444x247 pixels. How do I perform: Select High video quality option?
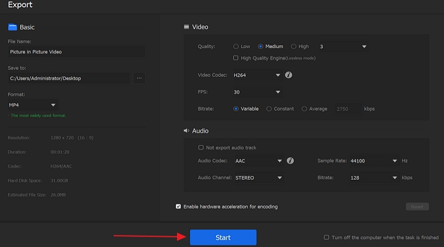click(x=292, y=46)
